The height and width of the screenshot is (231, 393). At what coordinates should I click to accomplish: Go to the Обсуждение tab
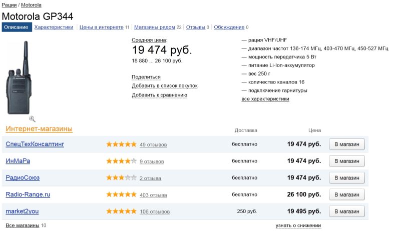tap(229, 27)
